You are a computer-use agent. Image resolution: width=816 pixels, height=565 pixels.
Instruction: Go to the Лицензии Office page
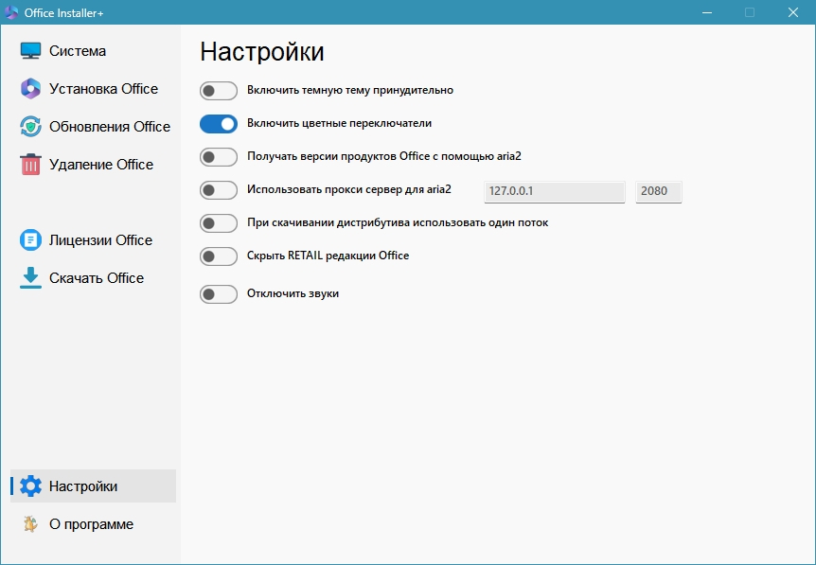point(100,240)
